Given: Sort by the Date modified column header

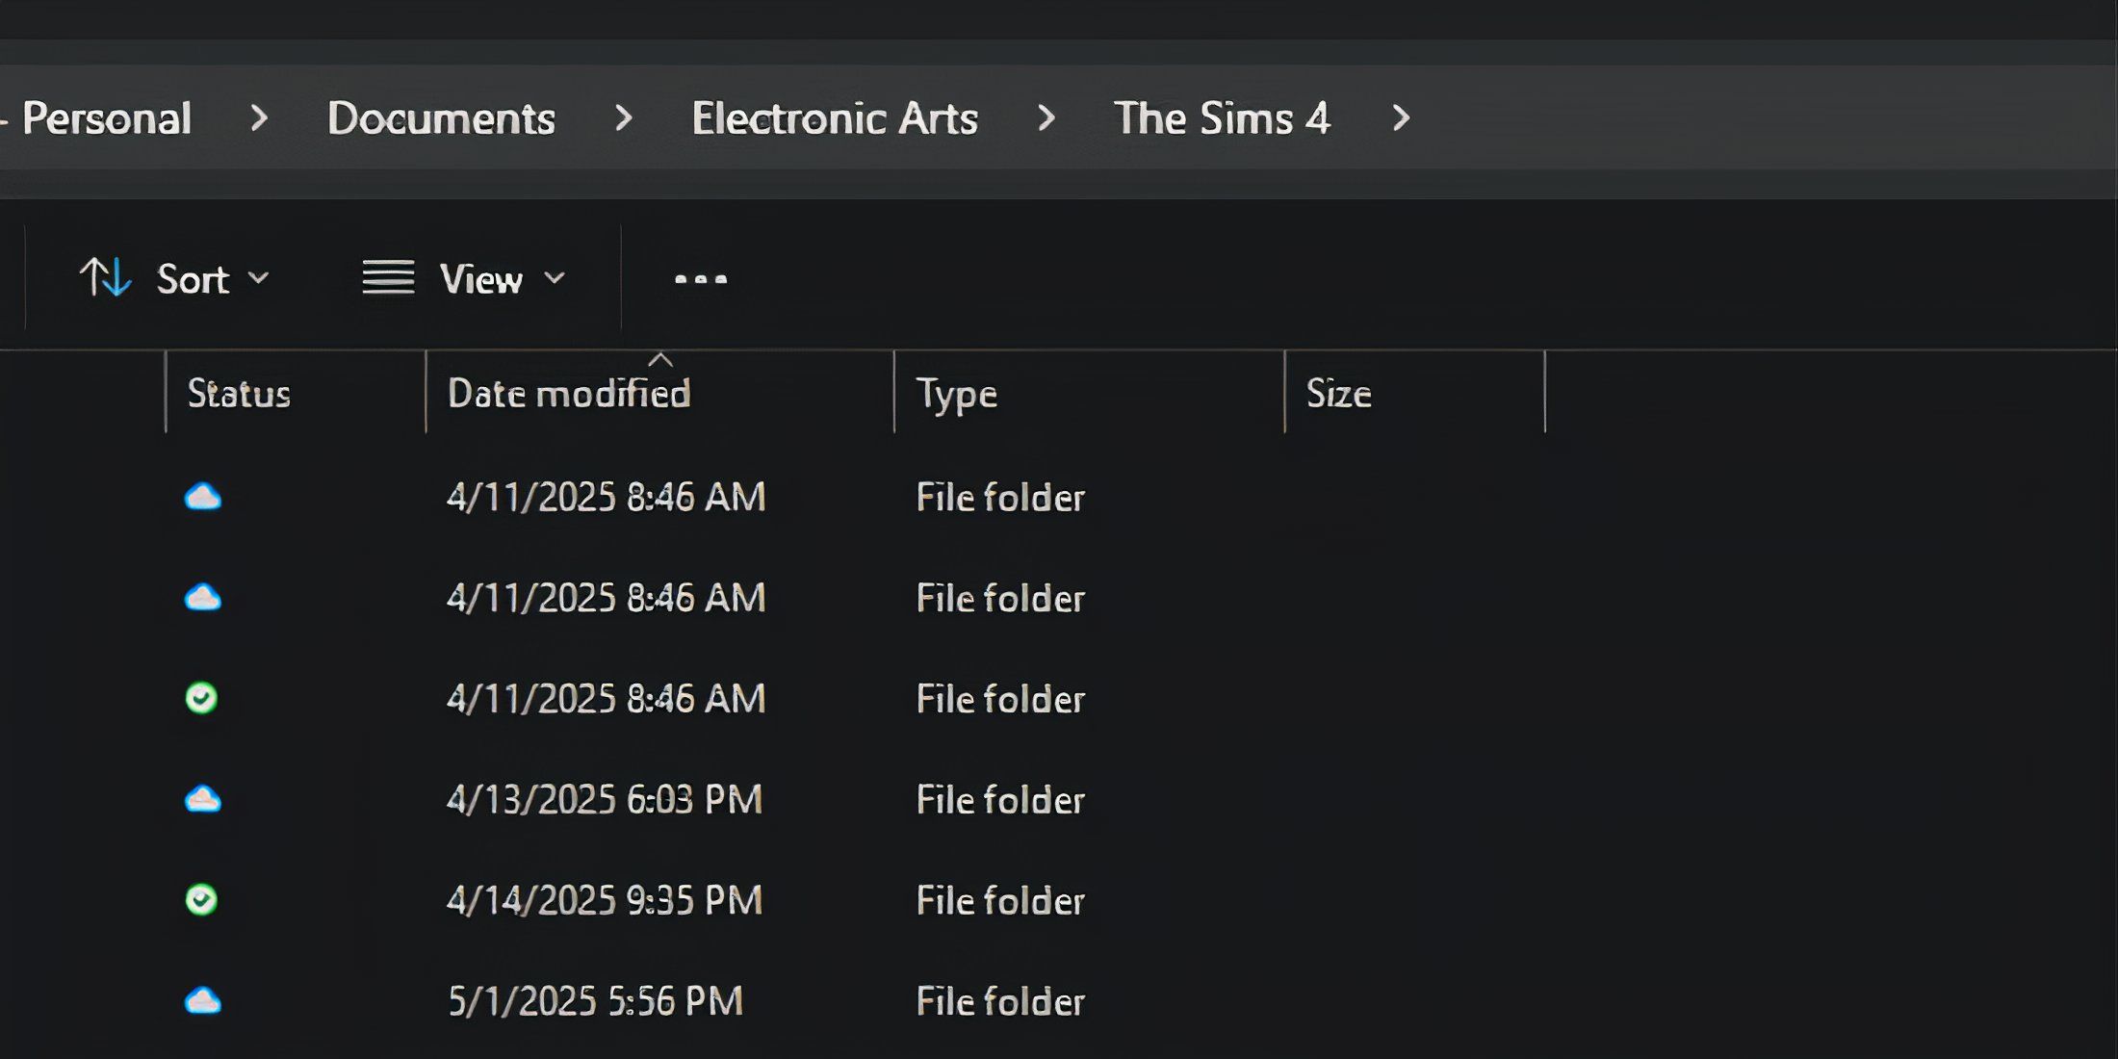Looking at the screenshot, I should click(x=568, y=394).
